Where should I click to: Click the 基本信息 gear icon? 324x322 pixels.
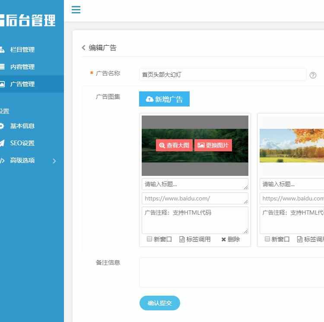(2, 126)
